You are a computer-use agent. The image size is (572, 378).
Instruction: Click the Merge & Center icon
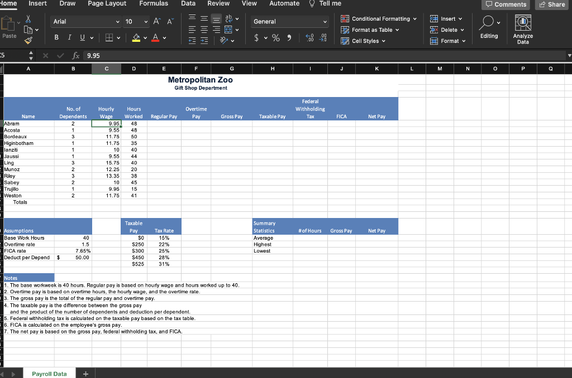point(228,30)
